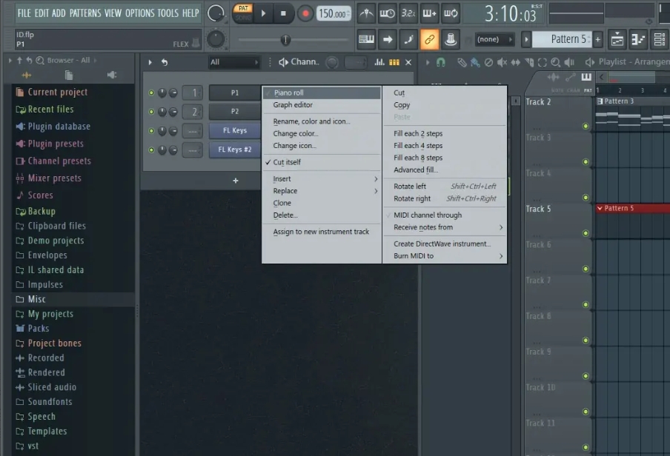This screenshot has height=456, width=670.
Task: Open the Pattern 5 selector
Action: coord(568,38)
